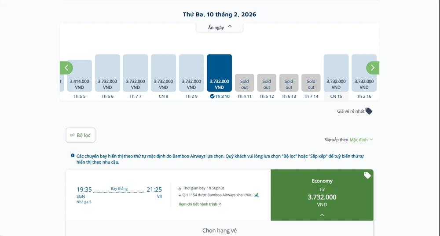This screenshot has width=440, height=236.
Task: Click the left arrow to show earlier dates
Action: (x=66, y=68)
